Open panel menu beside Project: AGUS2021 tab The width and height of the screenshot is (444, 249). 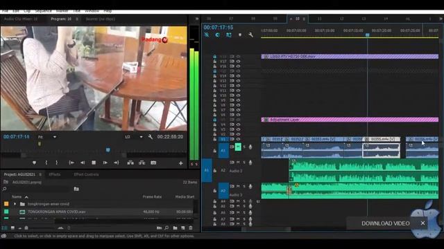tap(40, 174)
